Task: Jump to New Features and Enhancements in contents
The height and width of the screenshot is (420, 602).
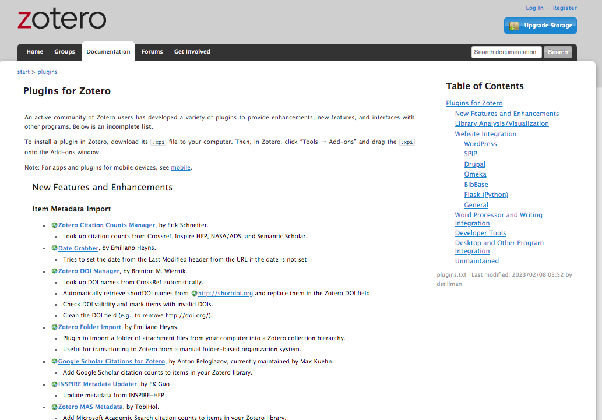Action: (507, 114)
